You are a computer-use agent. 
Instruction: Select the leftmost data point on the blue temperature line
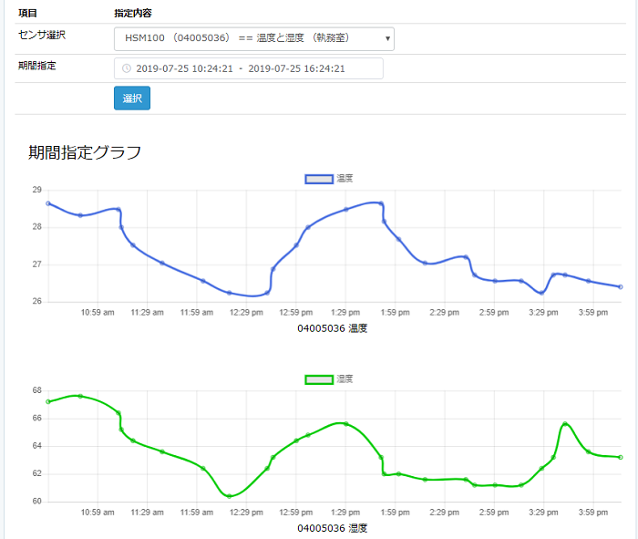point(48,203)
